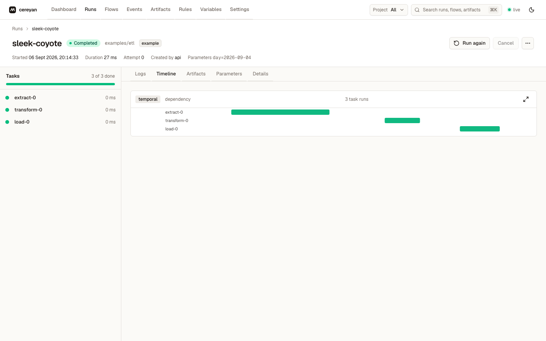
Task: Click the '3 task runs' label
Action: (x=356, y=99)
